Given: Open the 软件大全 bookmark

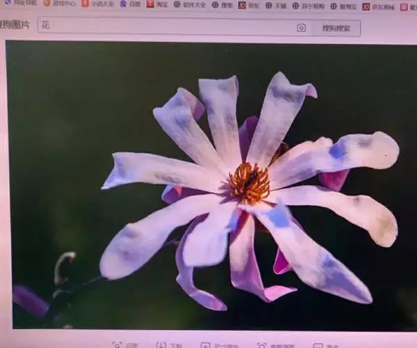Looking at the screenshot, I should tap(190, 5).
